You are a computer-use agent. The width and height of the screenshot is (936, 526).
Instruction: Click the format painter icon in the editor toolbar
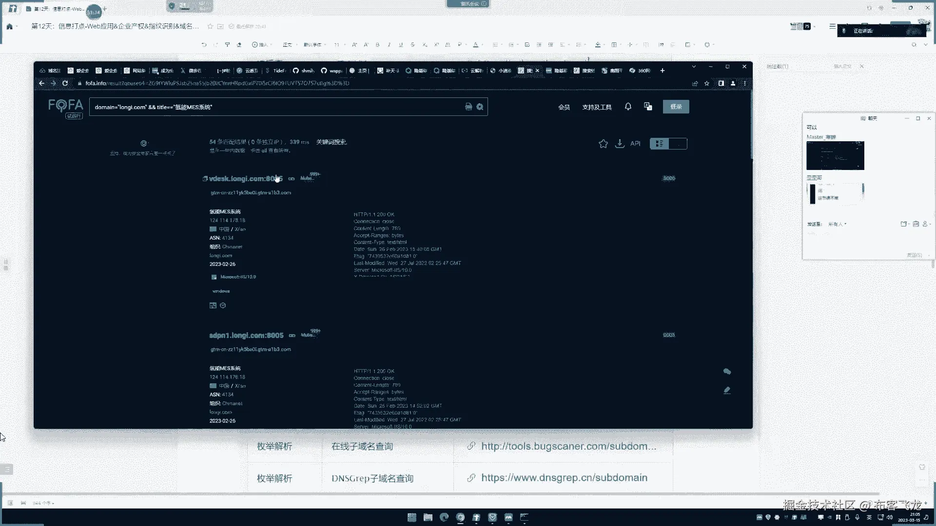coord(227,45)
